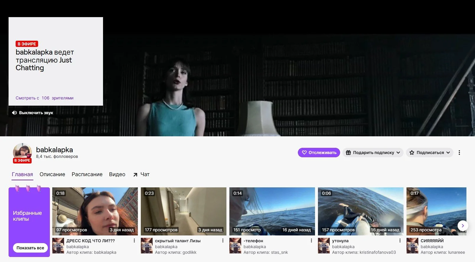This screenshot has height=262, width=475.
Task: Switch to the Описание tab
Action: click(52, 174)
